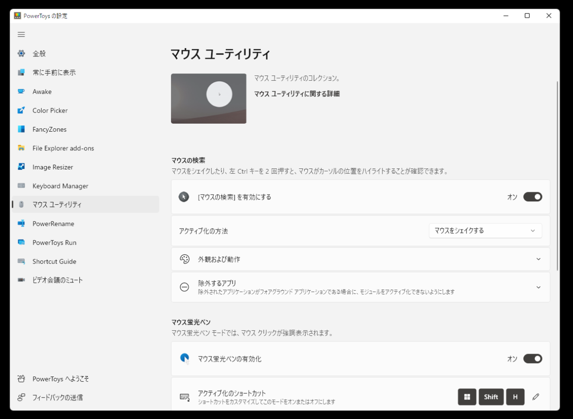This screenshot has width=573, height=419.
Task: Click the Keyboard Manager keyboard icon
Action: click(x=21, y=186)
